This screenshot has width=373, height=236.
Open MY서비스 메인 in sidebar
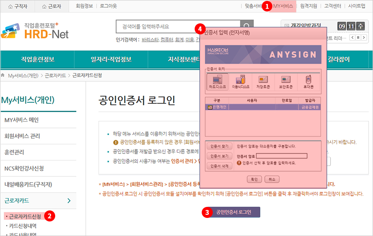(x=38, y=120)
